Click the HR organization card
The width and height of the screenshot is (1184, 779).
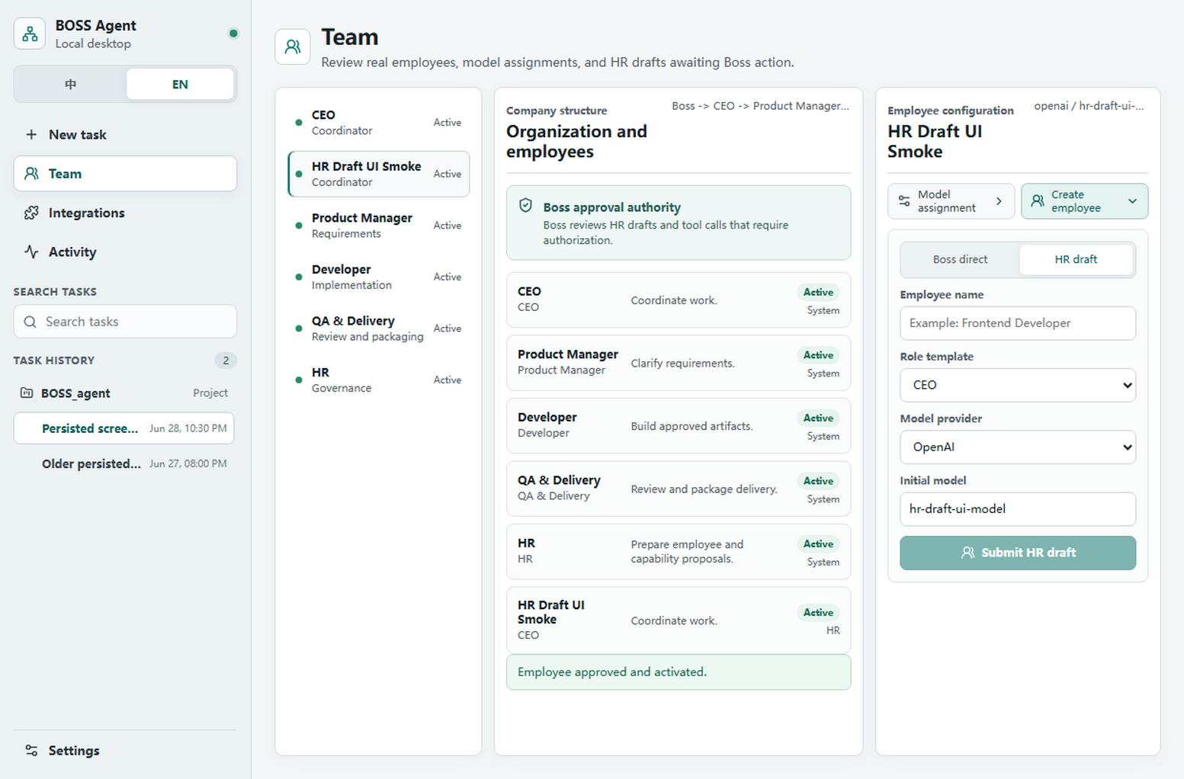point(679,552)
